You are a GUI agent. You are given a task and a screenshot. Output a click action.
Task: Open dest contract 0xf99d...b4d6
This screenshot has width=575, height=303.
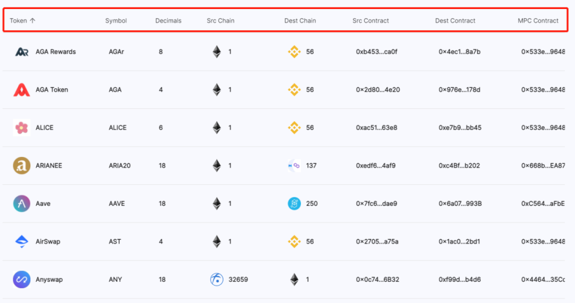[459, 280]
